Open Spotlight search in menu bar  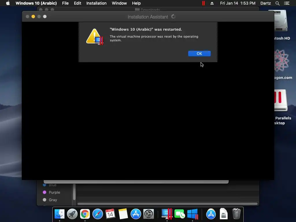(x=277, y=3)
